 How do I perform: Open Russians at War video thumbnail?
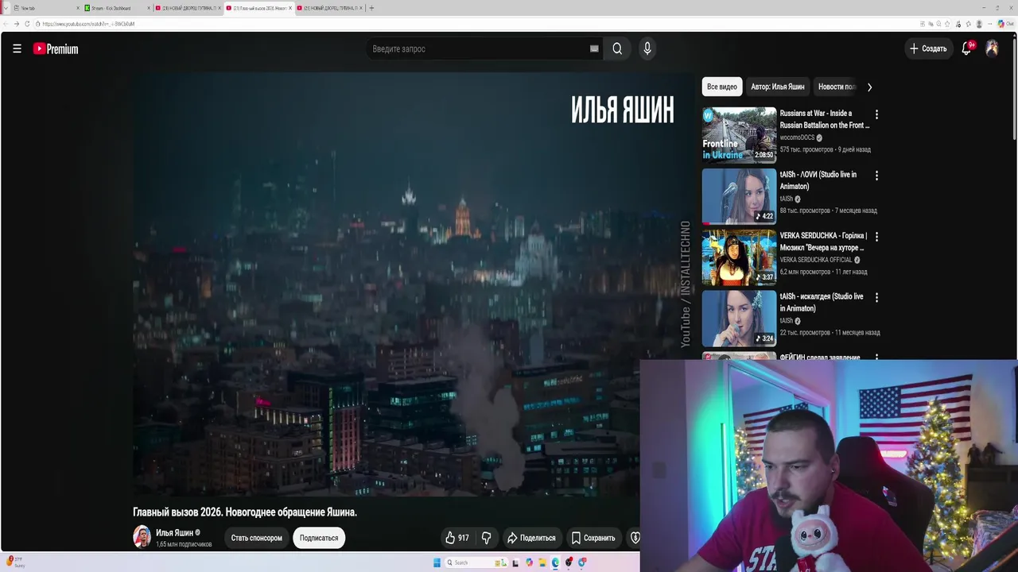click(x=739, y=135)
